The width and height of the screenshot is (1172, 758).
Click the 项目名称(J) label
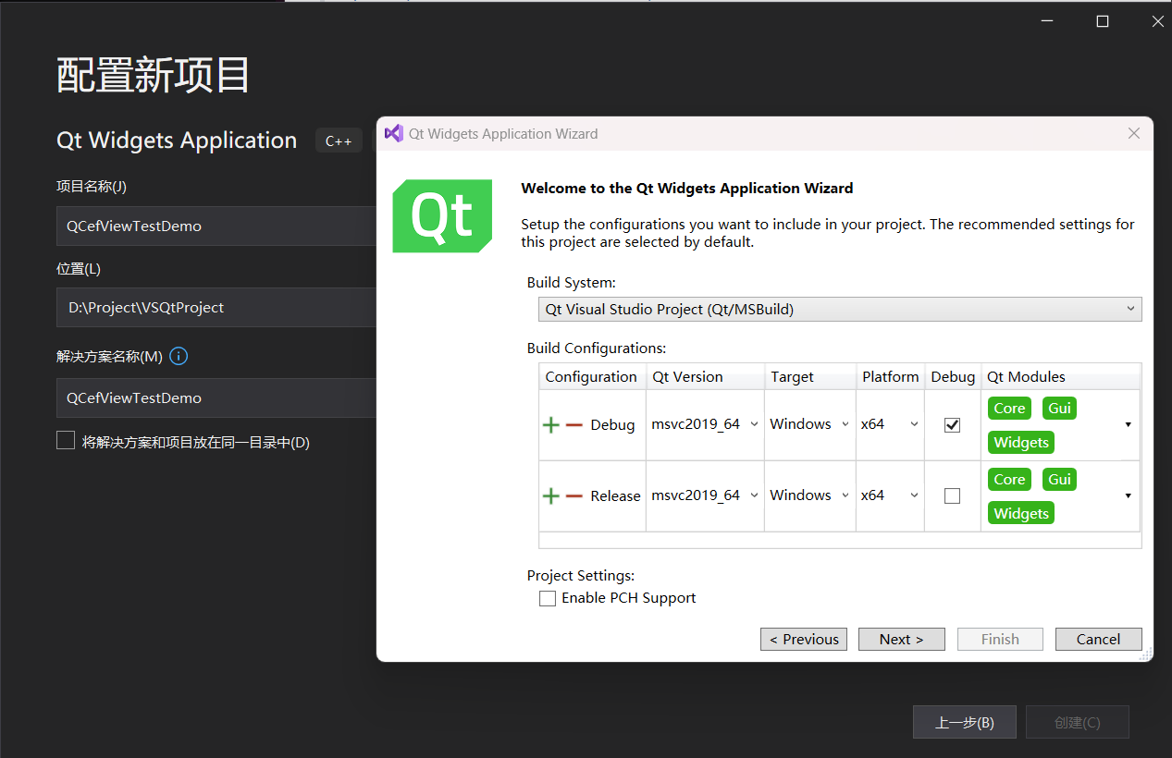92,186
